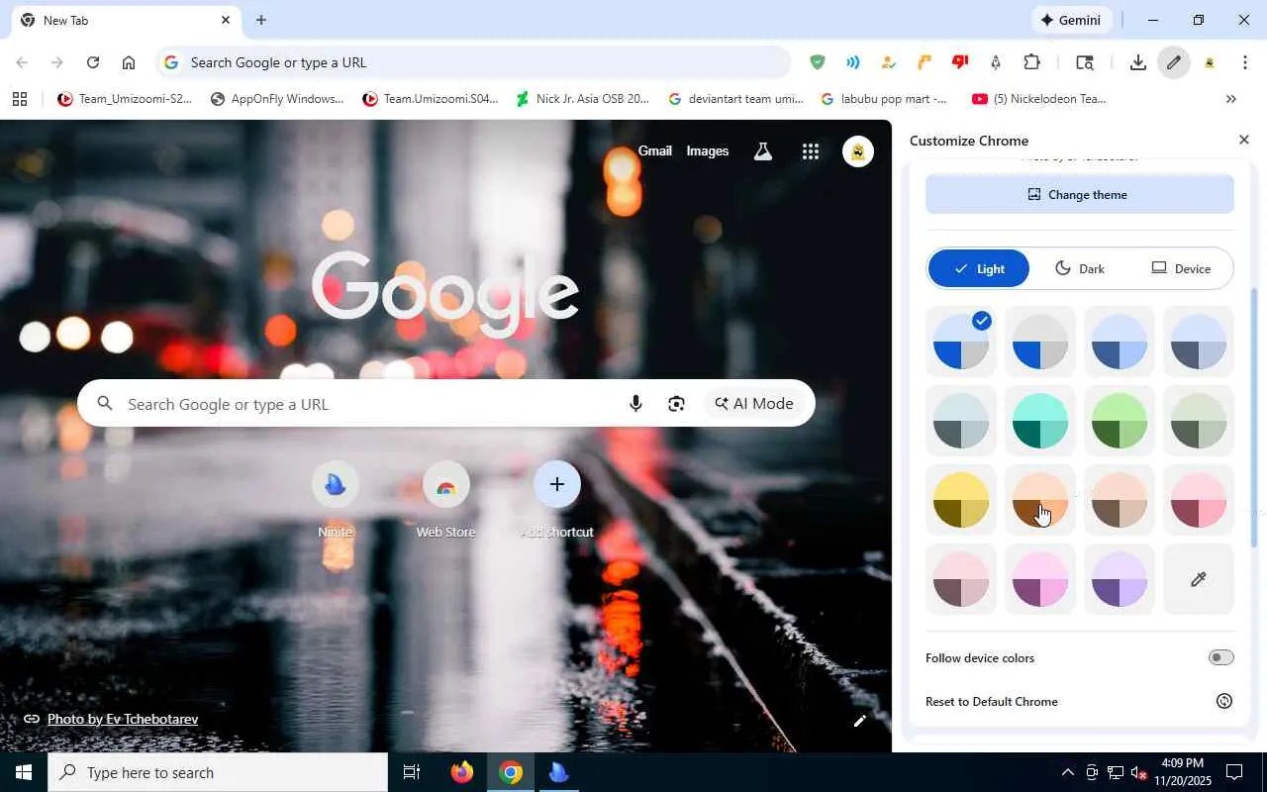Select the violet purple color theme swatch
The height and width of the screenshot is (792, 1267).
[1120, 579]
